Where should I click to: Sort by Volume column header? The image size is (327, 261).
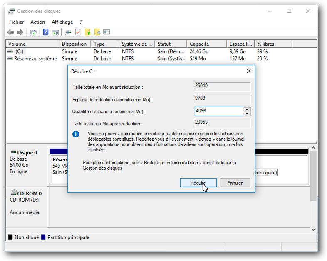pos(32,44)
